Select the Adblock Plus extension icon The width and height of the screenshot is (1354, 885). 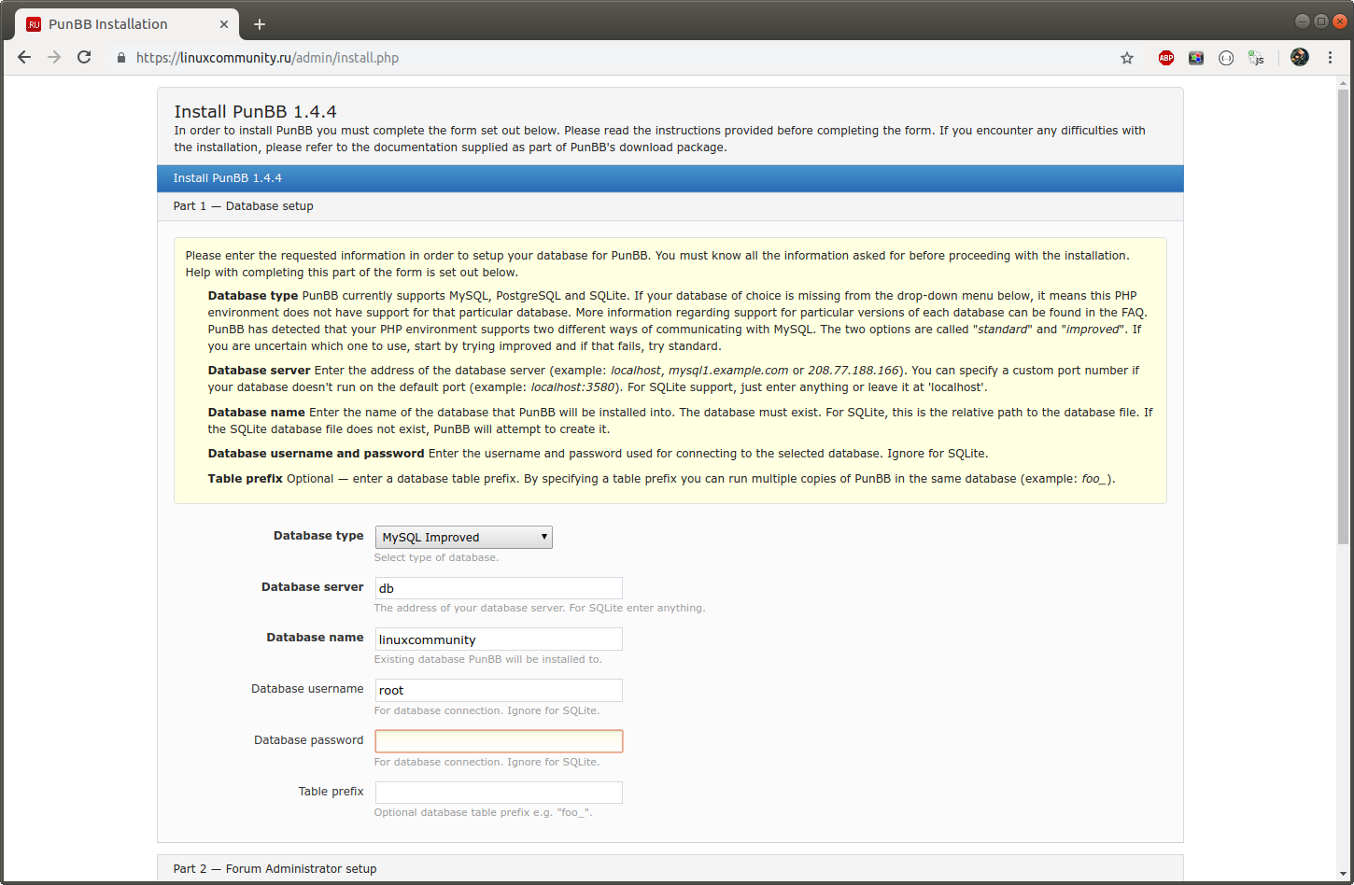coord(1165,57)
